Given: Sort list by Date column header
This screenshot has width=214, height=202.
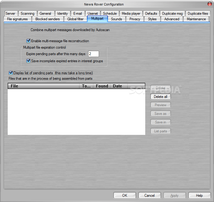Looking at the screenshot, I should (x=119, y=86).
